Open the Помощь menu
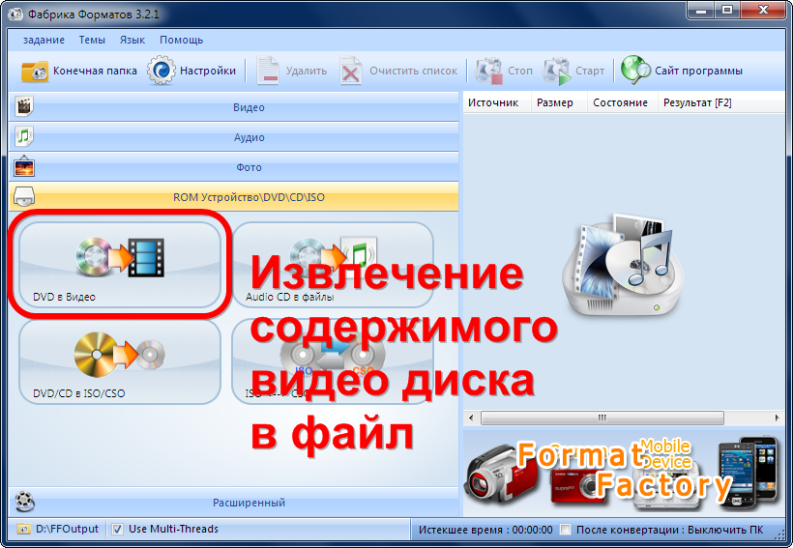The height and width of the screenshot is (548, 793). click(182, 40)
